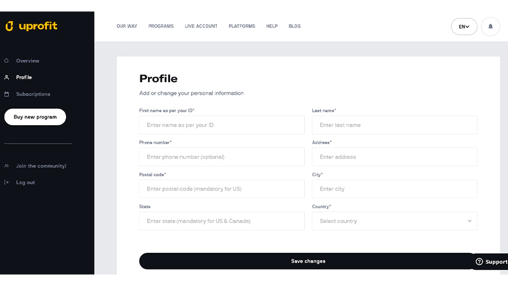
Task: Click the Join the community icon
Action: click(x=6, y=166)
